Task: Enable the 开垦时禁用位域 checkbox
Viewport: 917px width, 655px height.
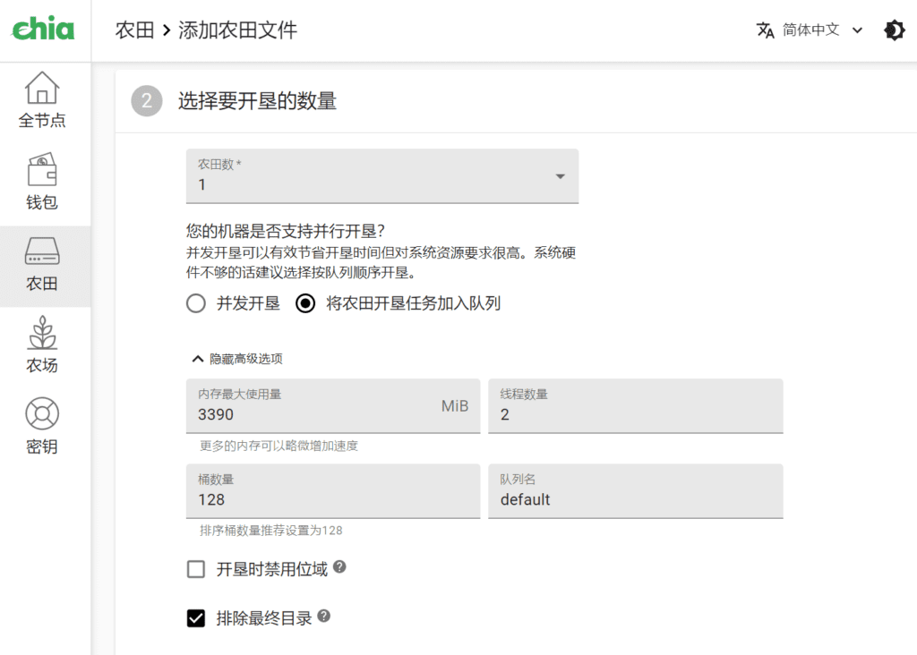Action: [x=196, y=569]
